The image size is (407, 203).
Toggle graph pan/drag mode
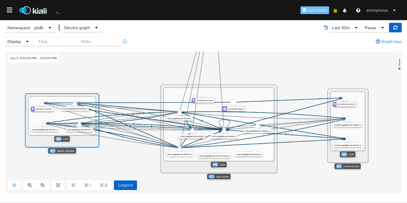click(x=14, y=185)
